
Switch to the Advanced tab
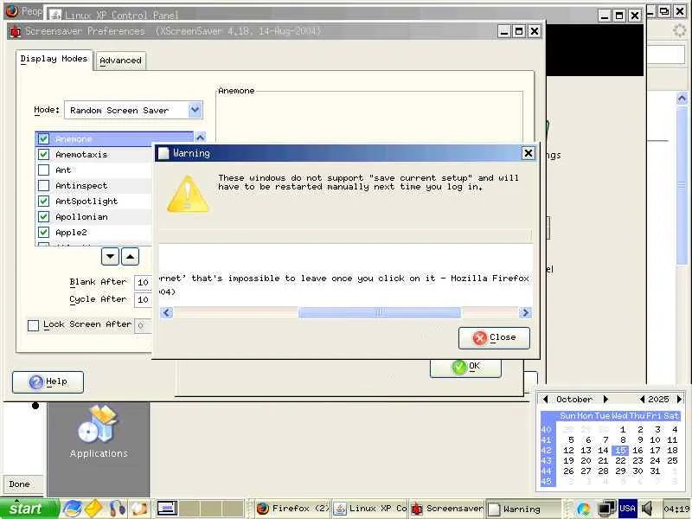(x=120, y=61)
